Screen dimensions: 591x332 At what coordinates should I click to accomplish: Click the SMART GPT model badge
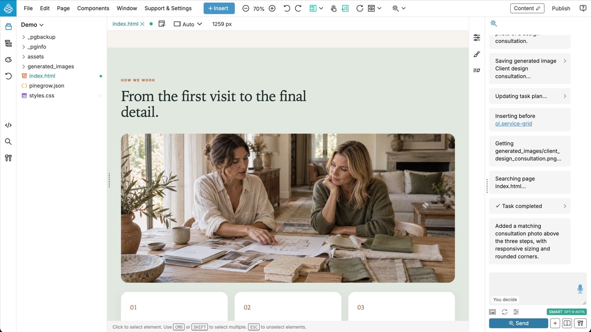567,312
